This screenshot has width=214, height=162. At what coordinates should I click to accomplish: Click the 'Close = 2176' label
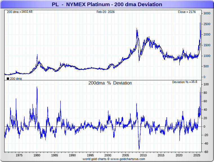click(x=187, y=12)
